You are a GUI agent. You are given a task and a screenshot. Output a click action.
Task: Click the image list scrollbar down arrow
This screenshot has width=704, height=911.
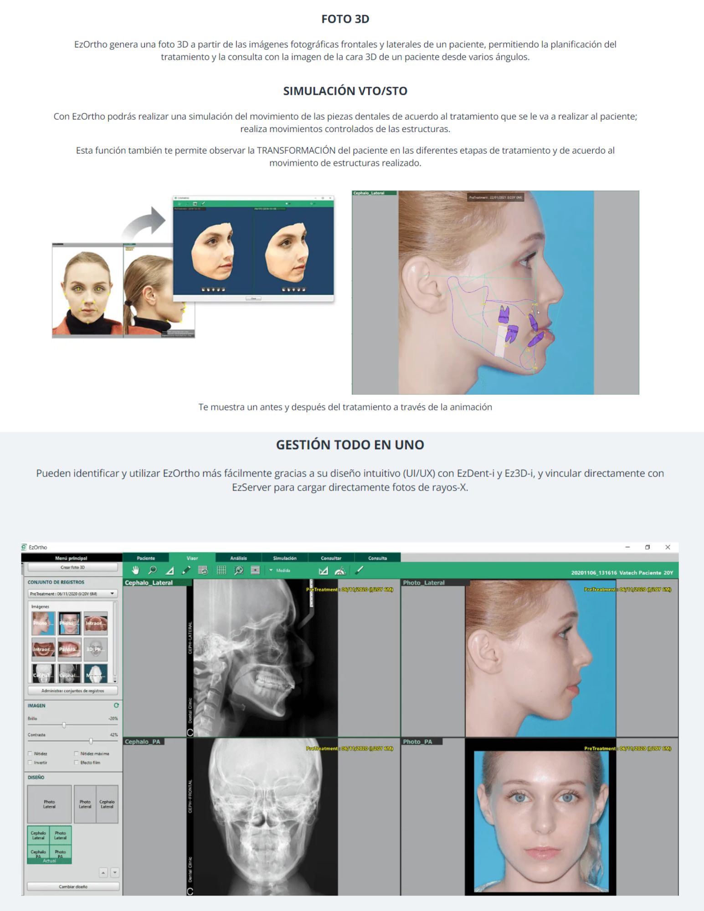115,681
